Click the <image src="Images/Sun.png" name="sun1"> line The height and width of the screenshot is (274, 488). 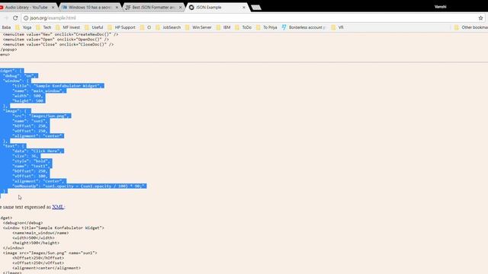tap(50, 253)
